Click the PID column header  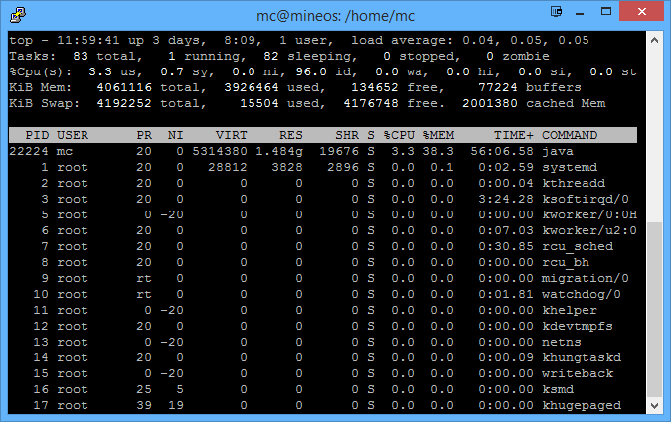pyautogui.click(x=34, y=135)
